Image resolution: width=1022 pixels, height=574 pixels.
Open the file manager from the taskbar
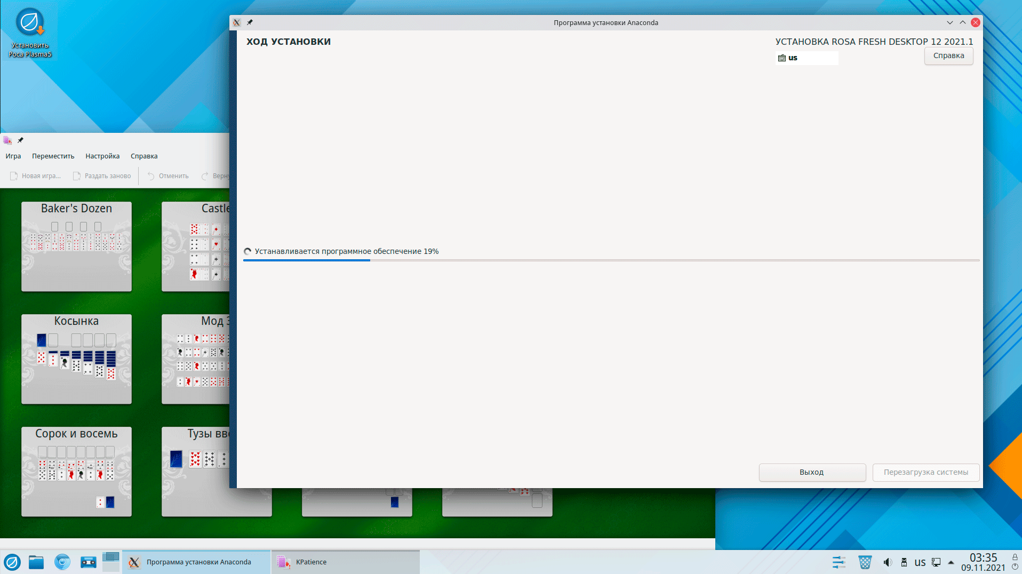[x=36, y=562]
